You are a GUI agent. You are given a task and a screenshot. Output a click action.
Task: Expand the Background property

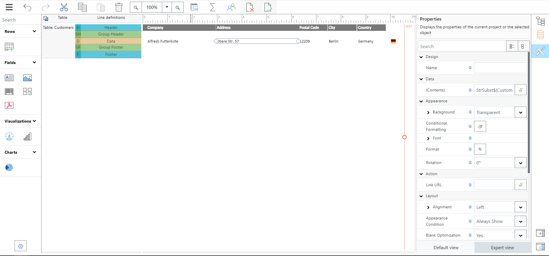428,113
